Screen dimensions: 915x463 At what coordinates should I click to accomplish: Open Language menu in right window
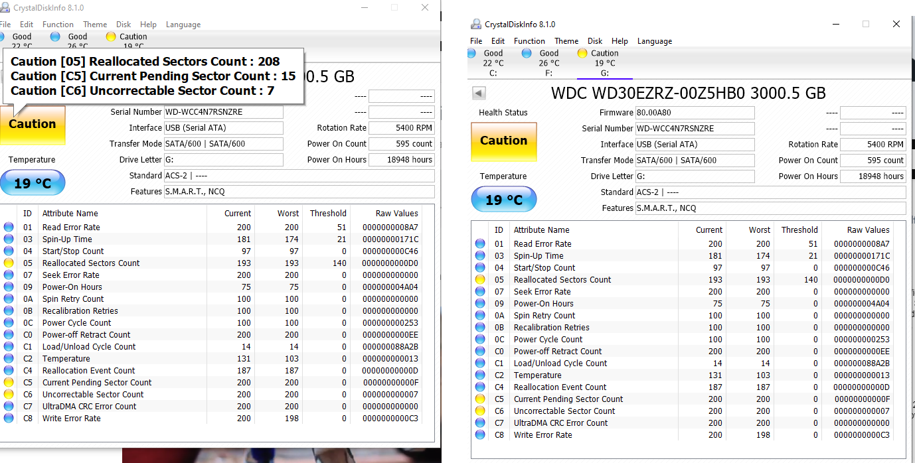(655, 41)
